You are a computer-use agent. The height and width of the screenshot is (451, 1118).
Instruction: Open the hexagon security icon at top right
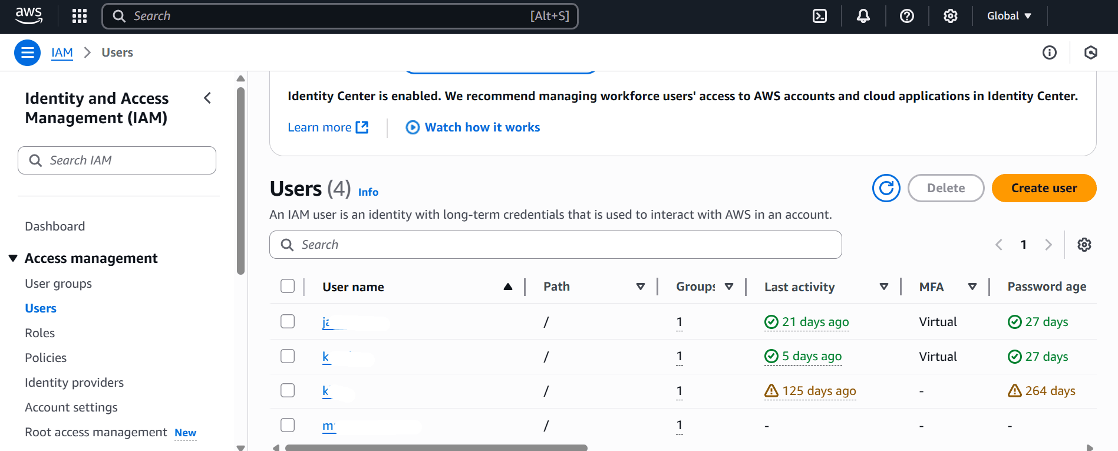pyautogui.click(x=1091, y=52)
